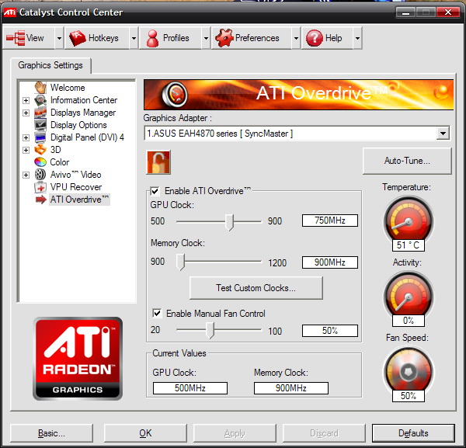
Task: Click the Discard button
Action: 324,433
